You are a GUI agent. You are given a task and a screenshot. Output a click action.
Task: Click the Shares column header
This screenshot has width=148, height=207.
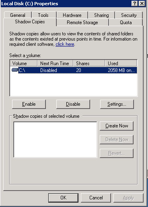[89, 63]
